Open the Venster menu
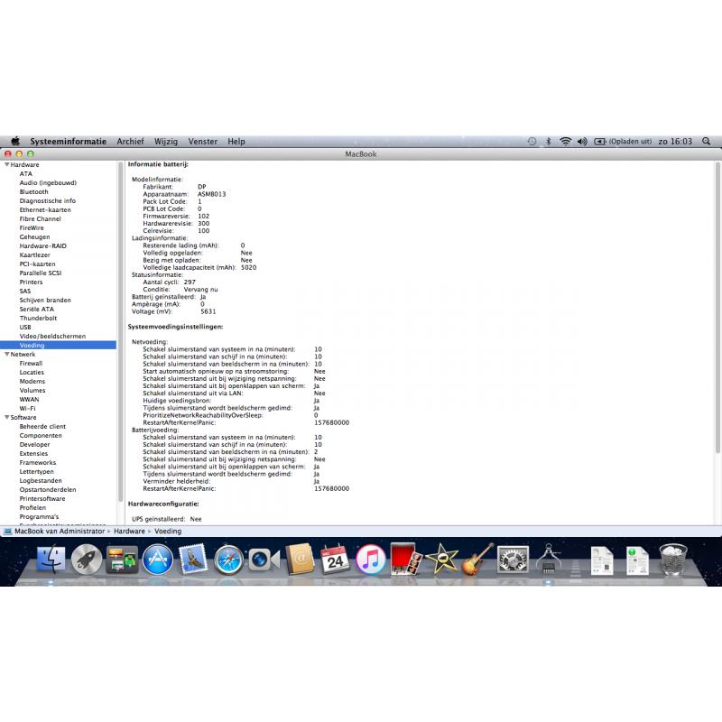Viewport: 722px width, 722px height. point(202,142)
